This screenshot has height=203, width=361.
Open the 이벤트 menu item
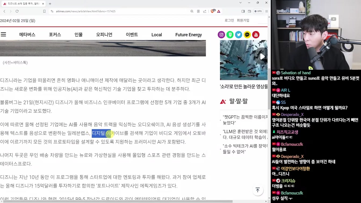[132, 35]
